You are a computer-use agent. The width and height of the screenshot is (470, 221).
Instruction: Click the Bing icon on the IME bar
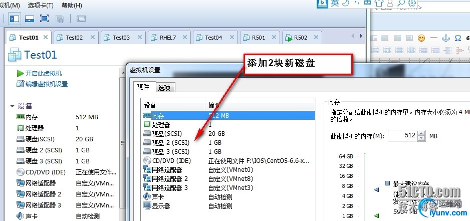[323, 3]
